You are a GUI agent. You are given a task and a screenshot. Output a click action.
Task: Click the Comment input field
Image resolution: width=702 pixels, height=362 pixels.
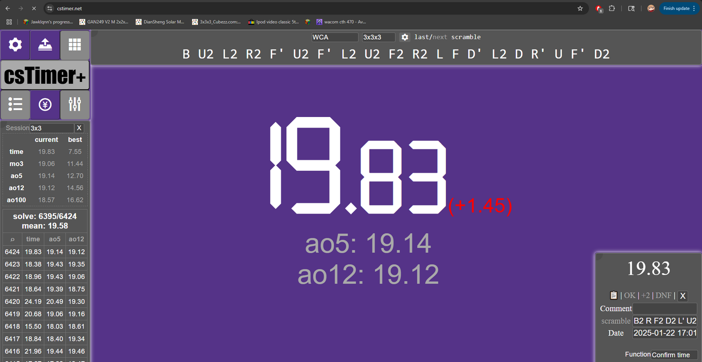pos(665,309)
